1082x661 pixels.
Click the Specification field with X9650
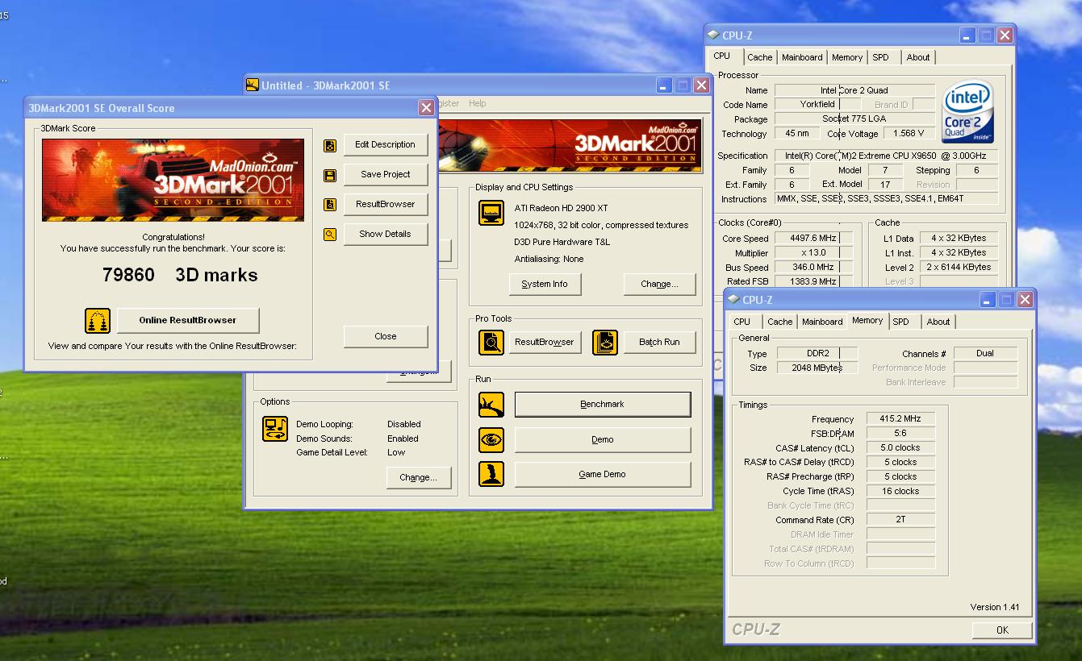[887, 156]
